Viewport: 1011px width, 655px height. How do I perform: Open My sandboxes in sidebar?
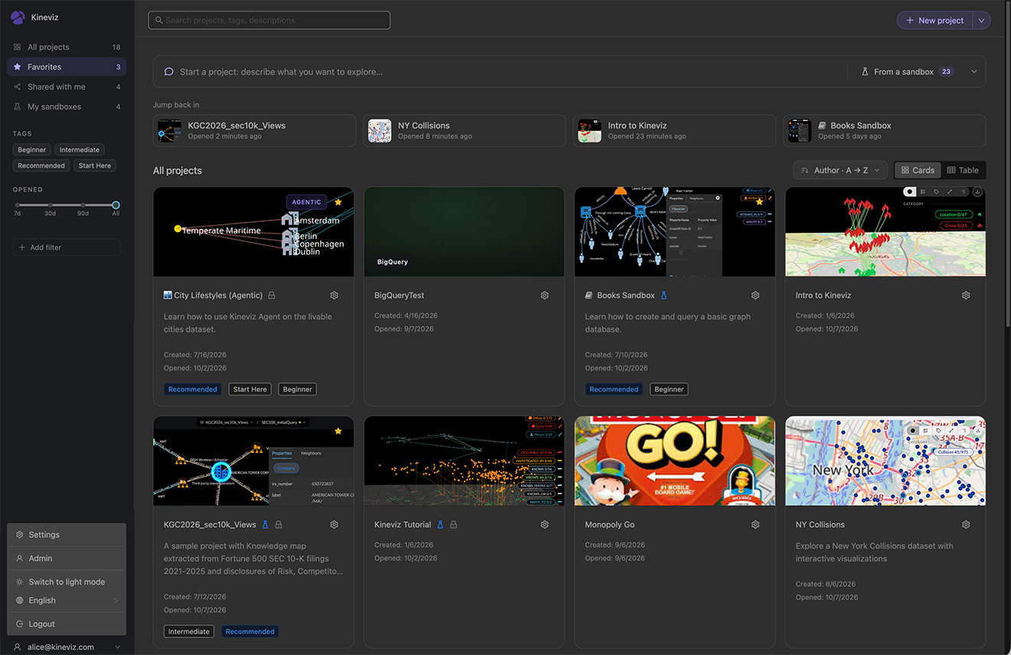pos(67,106)
